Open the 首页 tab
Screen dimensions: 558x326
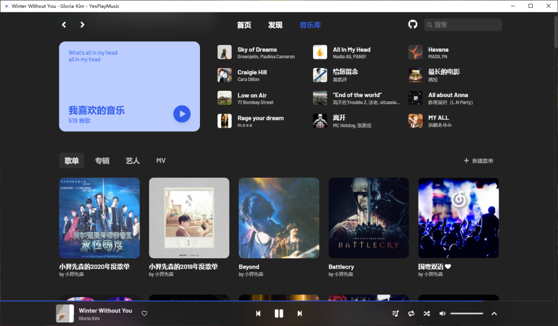coord(244,25)
